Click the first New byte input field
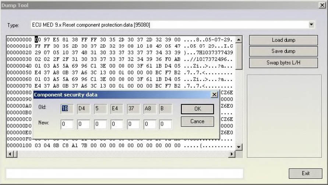 tap(67, 124)
